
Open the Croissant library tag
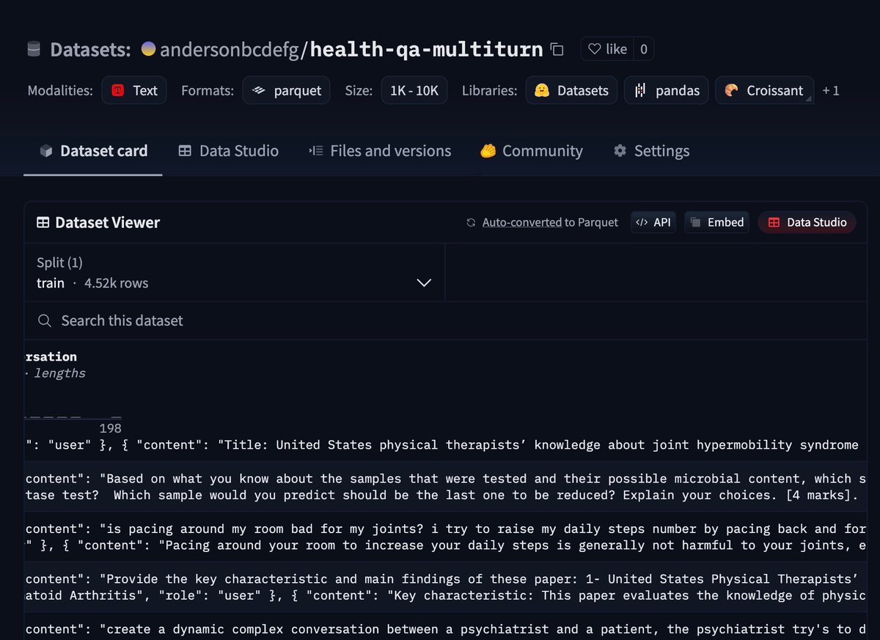coord(764,90)
